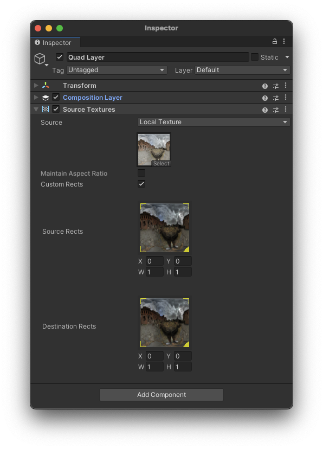Screen dimensions: 323x449
Task: Click the Destination Rects X field
Action: coord(154,356)
